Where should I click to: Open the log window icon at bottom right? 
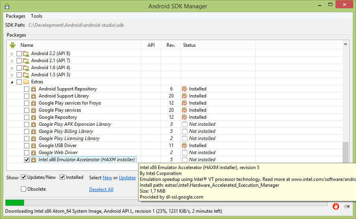coord(347,206)
